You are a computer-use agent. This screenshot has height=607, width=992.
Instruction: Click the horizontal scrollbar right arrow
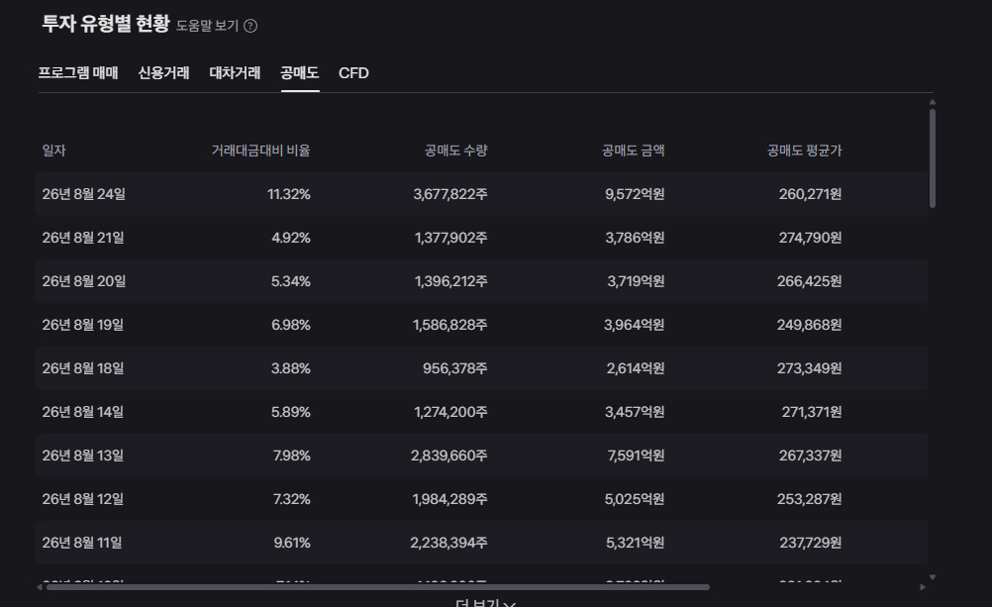click(923, 587)
